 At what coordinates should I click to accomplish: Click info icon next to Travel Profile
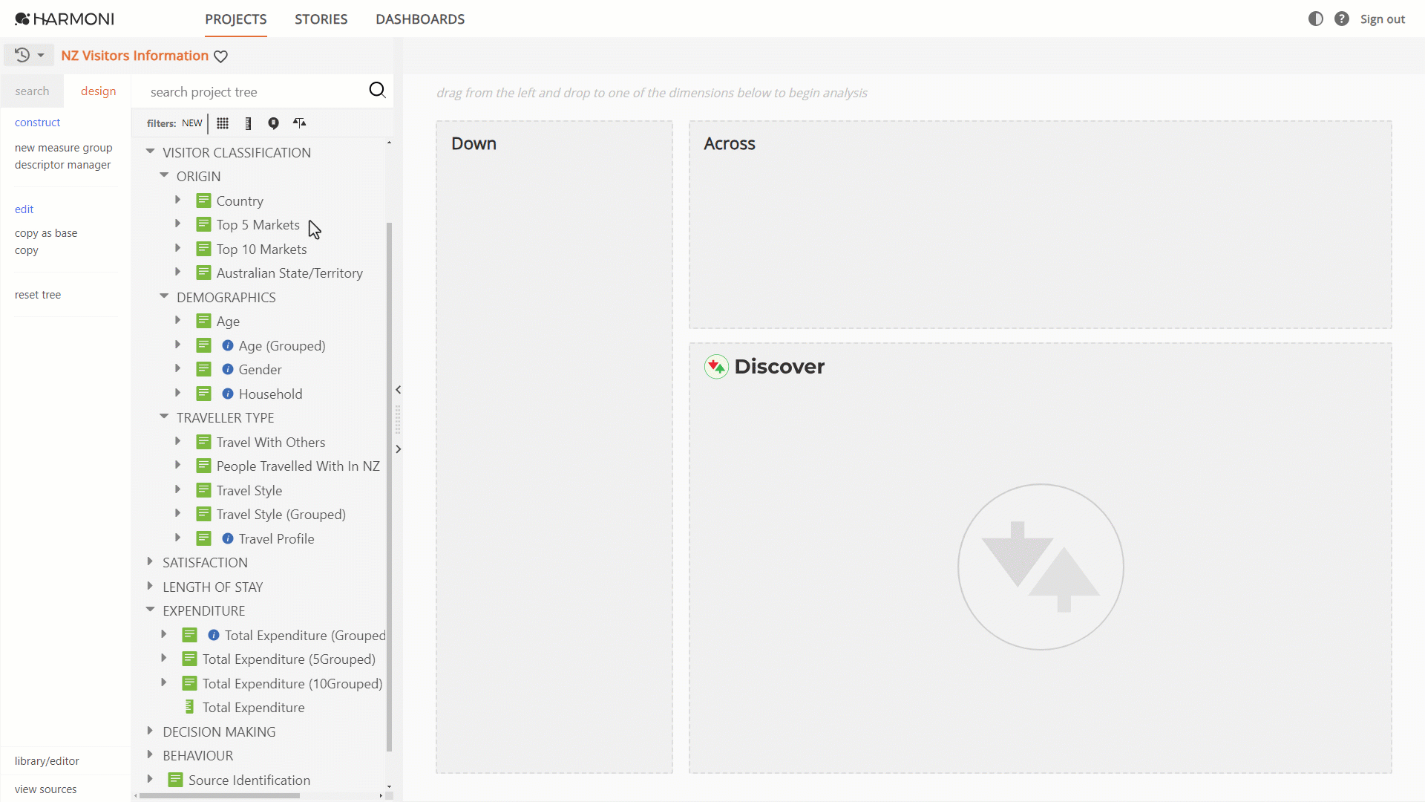[x=228, y=538]
